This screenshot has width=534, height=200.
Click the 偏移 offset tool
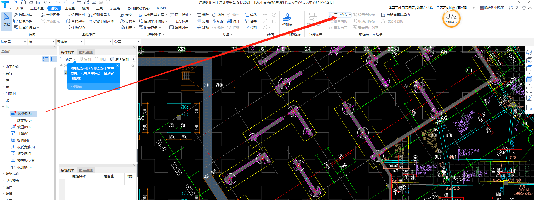click(x=251, y=15)
